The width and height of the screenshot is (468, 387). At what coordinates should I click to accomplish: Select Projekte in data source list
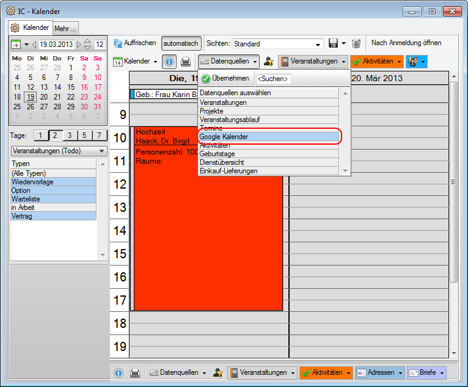pos(269,111)
